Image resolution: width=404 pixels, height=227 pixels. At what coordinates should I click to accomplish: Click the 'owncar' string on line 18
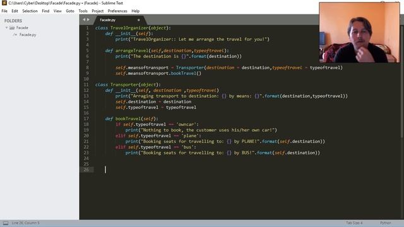pyautogui.click(x=186, y=124)
